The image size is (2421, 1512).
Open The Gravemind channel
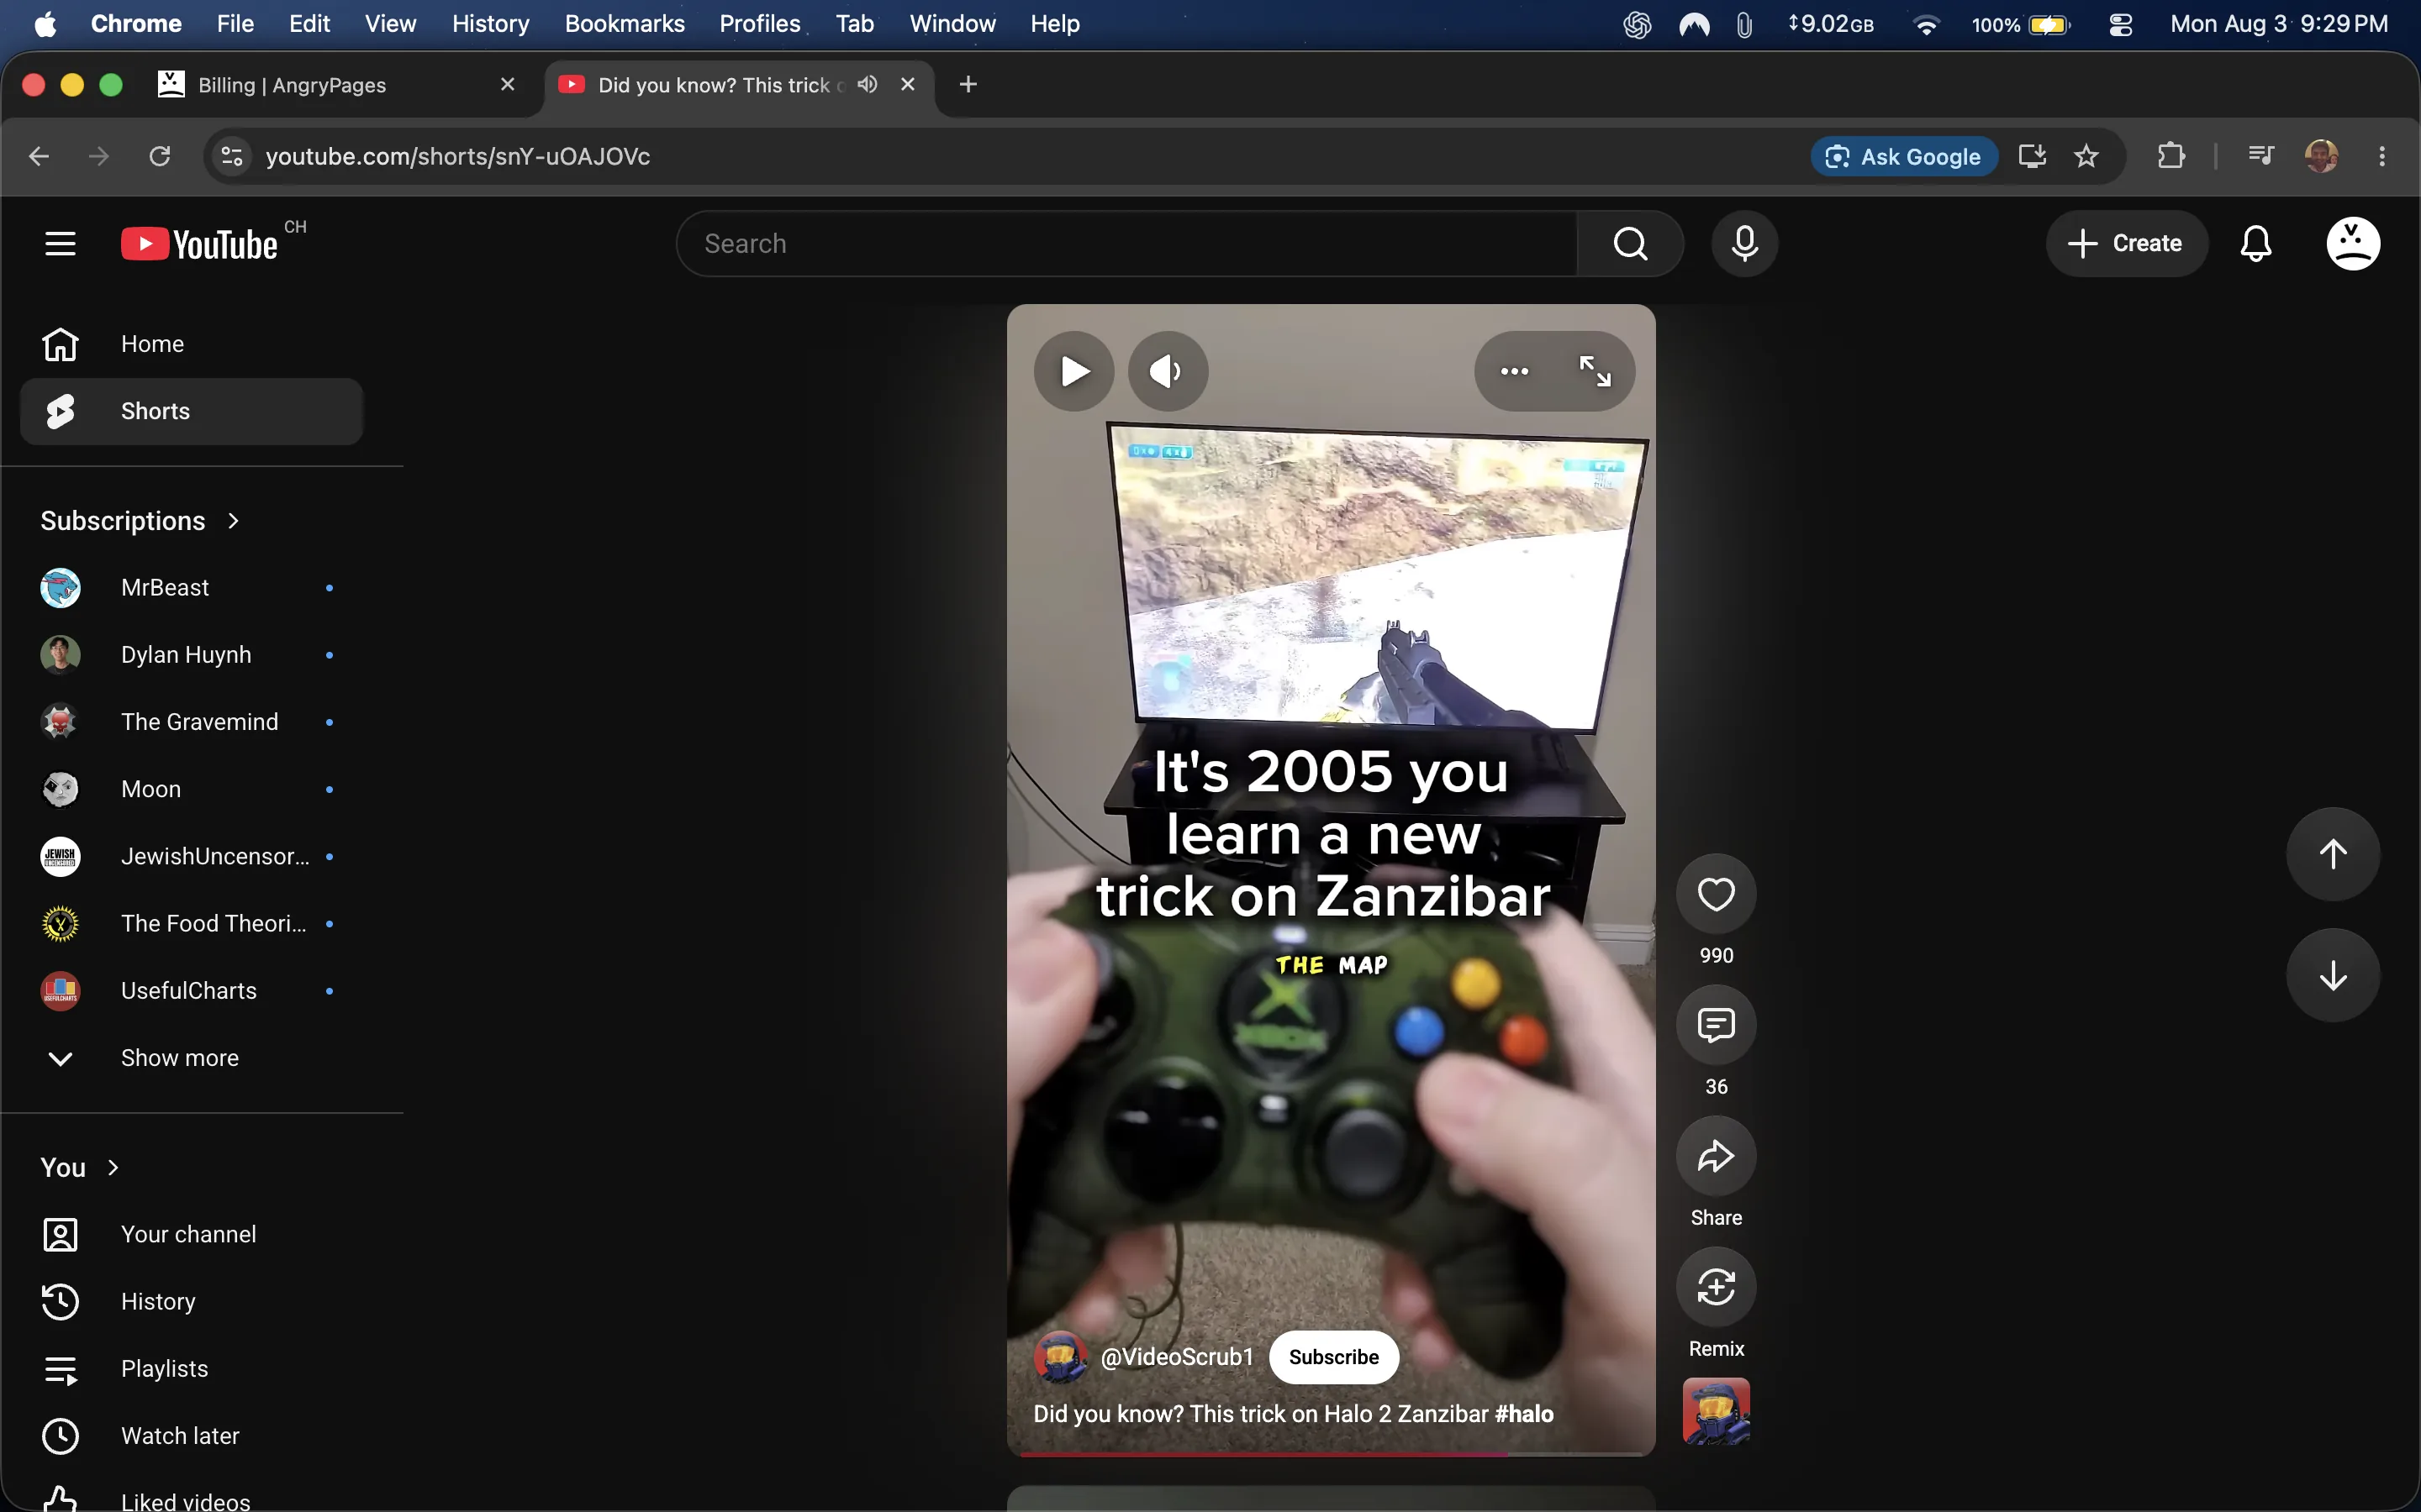tap(191, 722)
